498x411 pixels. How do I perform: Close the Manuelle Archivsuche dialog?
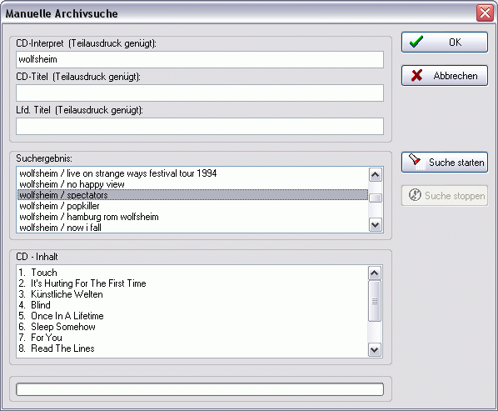(x=485, y=13)
